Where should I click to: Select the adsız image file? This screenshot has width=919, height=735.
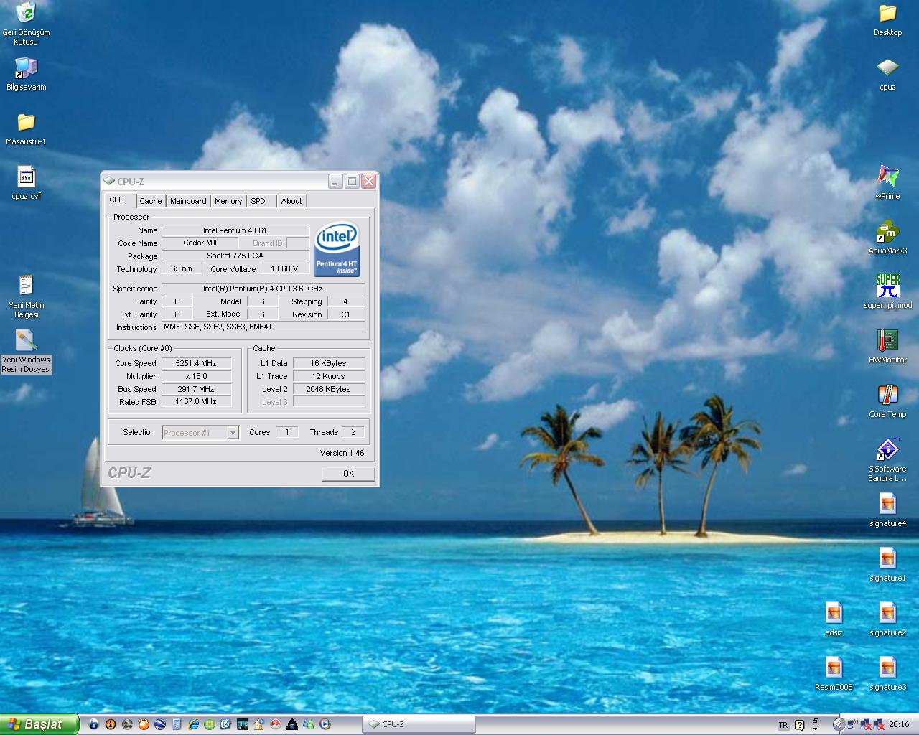[834, 619]
